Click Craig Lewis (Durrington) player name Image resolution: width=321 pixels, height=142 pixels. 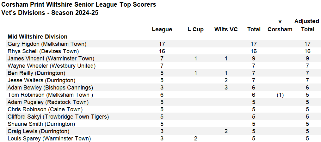click(x=38, y=131)
